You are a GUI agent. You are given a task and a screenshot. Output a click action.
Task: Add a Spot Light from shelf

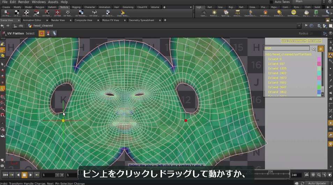(x=226, y=13)
